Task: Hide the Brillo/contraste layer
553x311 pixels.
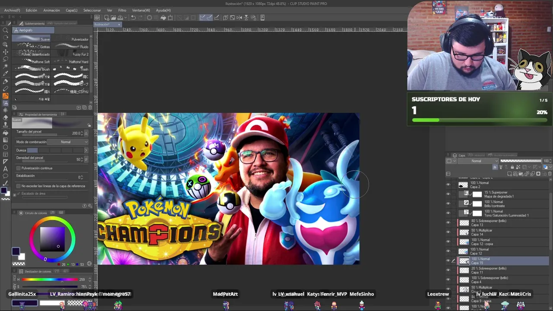Action: 448,204
